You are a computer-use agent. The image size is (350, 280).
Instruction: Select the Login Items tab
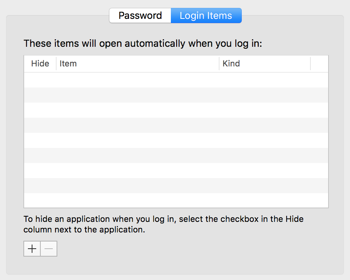tap(206, 16)
